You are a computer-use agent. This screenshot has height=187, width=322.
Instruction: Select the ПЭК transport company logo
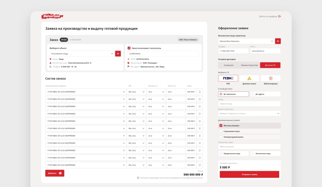[228, 78]
